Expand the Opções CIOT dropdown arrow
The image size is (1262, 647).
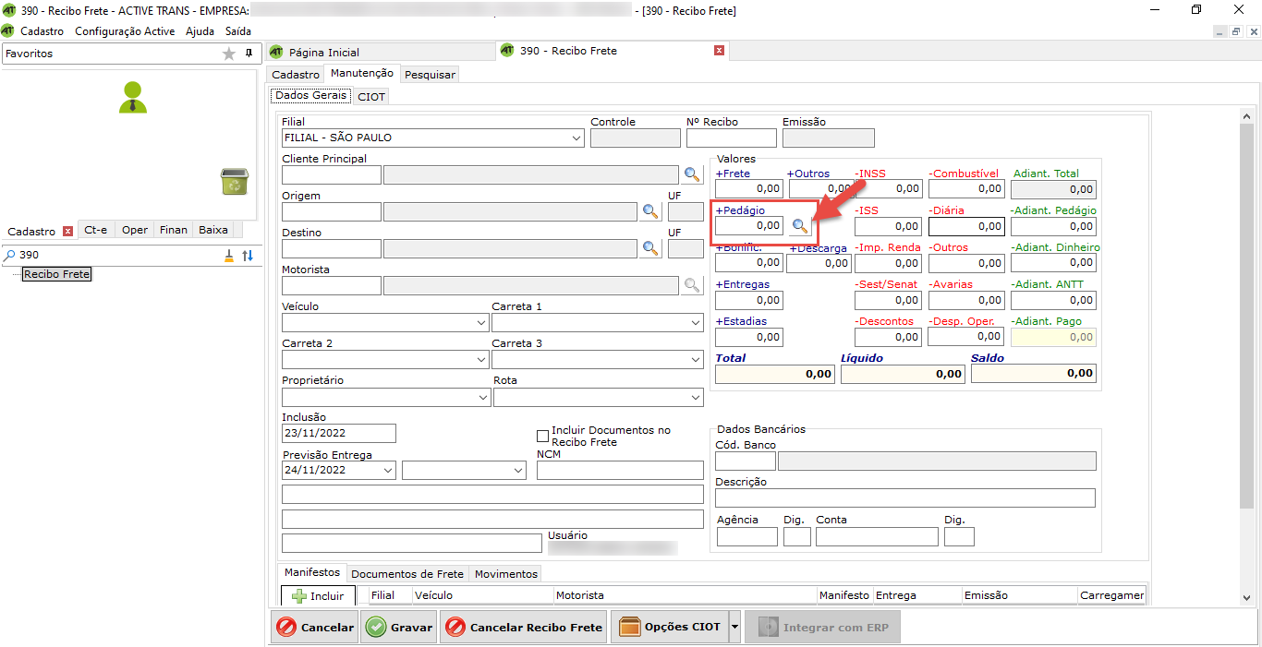[x=734, y=627]
